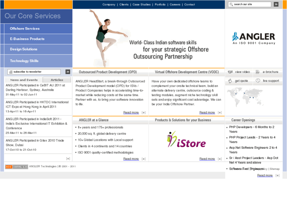Click Read more under ANGLER at a Glance

pos(131,159)
